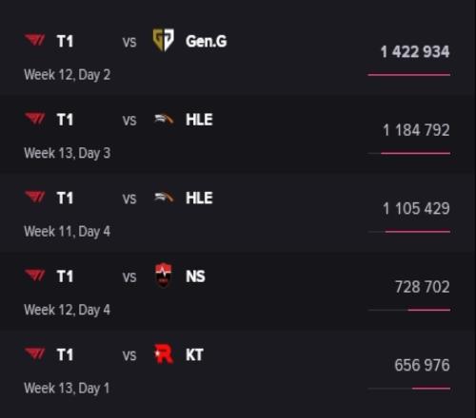
Task: Open the NS team name link
Action: click(x=195, y=276)
